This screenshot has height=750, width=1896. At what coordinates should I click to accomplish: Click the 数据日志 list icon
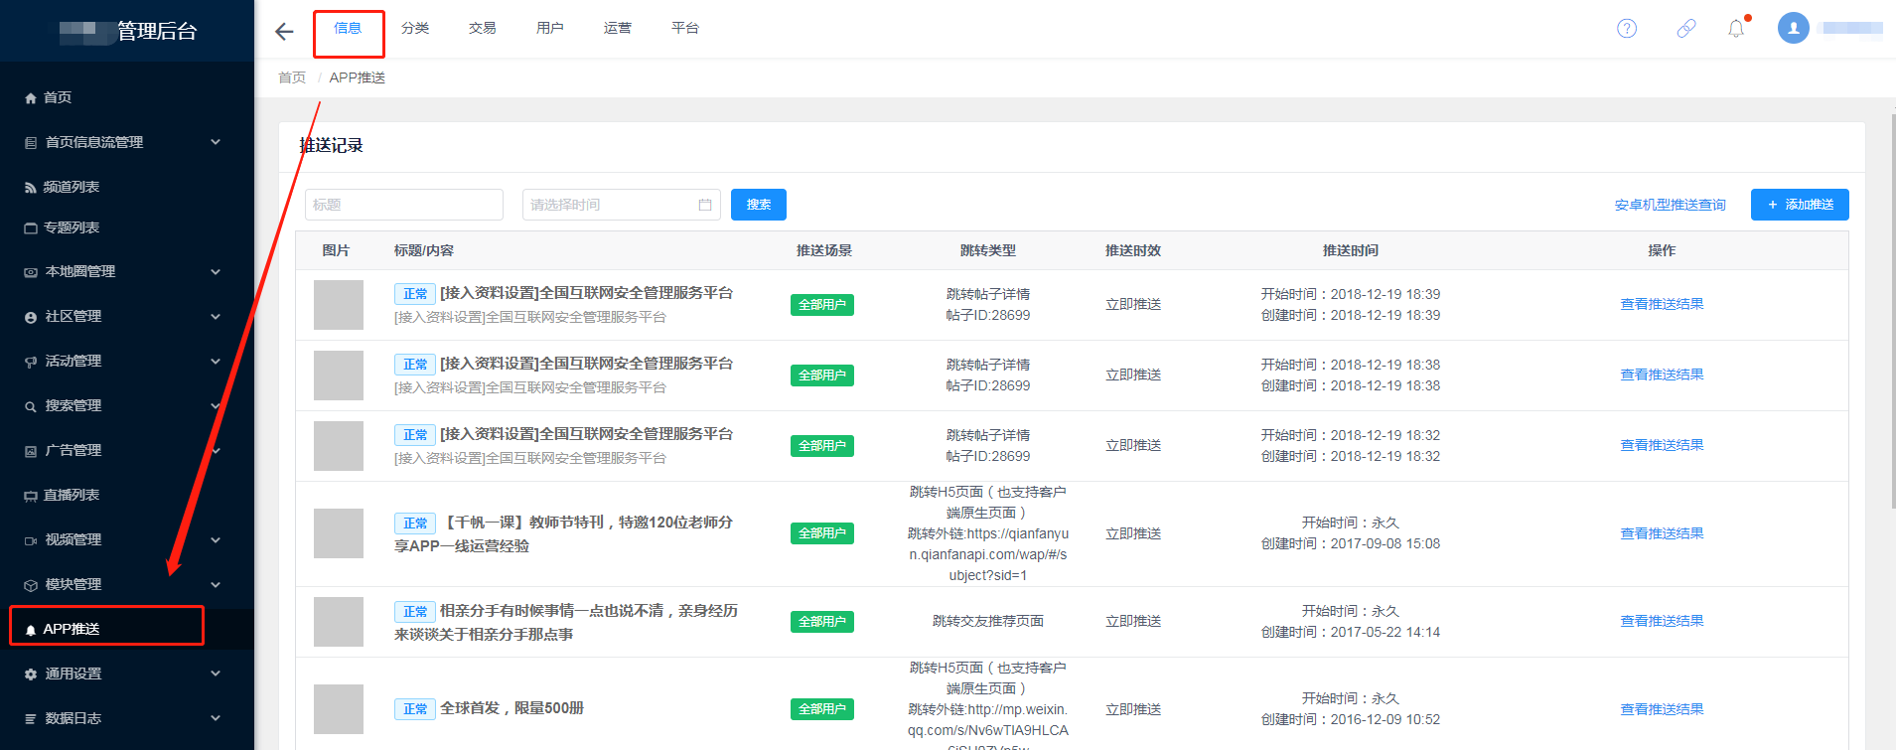[x=31, y=719]
